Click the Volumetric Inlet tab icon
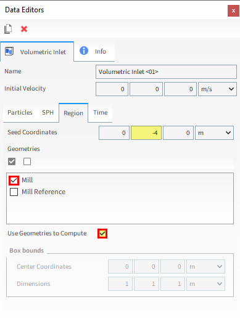Image resolution: width=240 pixels, height=318 pixels. pos(9,51)
